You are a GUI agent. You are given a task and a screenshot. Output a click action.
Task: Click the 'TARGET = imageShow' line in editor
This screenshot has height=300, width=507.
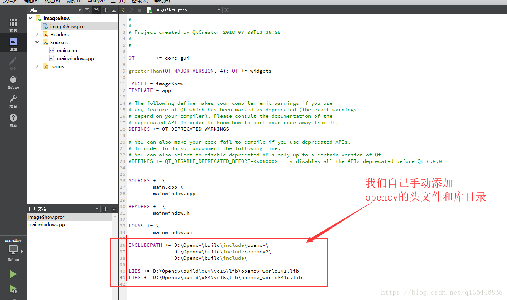[x=156, y=84]
